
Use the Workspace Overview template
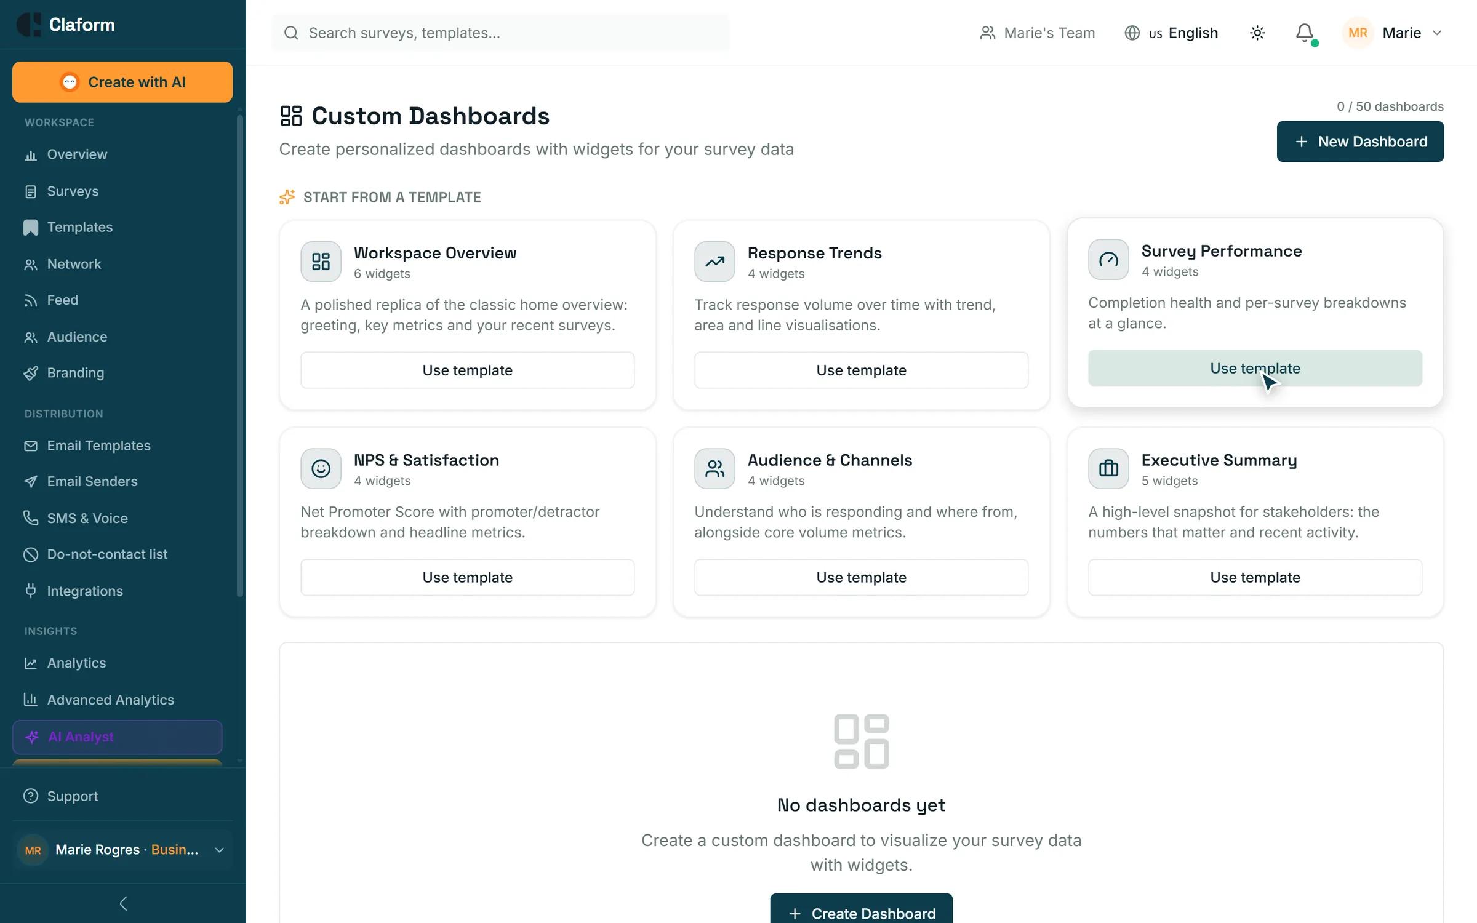(x=467, y=370)
